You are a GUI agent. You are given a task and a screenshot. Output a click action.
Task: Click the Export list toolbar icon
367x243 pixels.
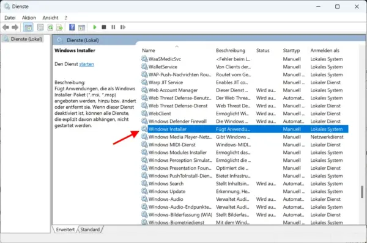coord(59,27)
